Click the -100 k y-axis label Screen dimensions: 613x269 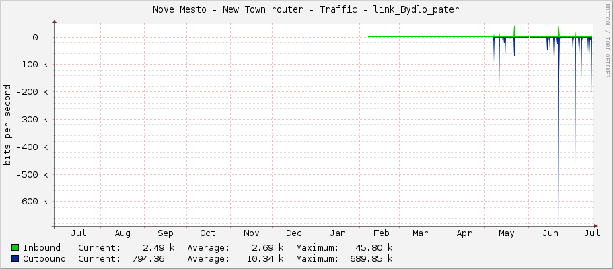point(32,65)
